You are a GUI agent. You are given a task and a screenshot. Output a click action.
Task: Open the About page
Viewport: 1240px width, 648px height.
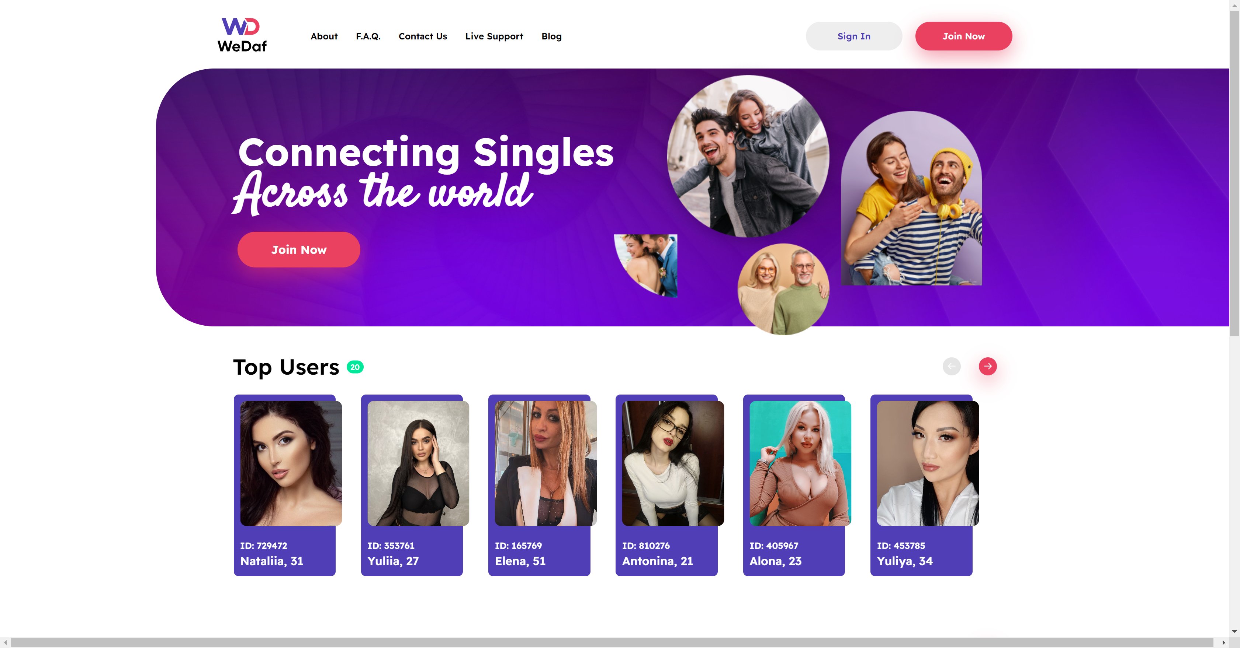[x=324, y=36]
